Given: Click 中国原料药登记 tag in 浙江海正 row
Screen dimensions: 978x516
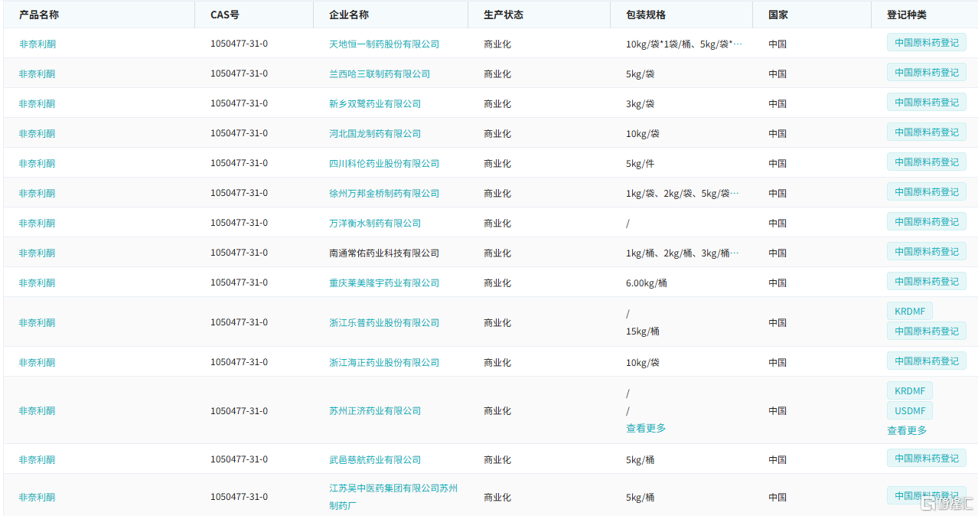Looking at the screenshot, I should (927, 361).
